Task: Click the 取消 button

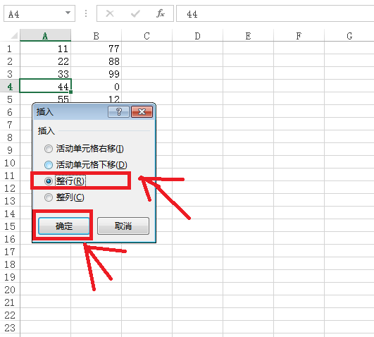Action: pyautogui.click(x=123, y=226)
